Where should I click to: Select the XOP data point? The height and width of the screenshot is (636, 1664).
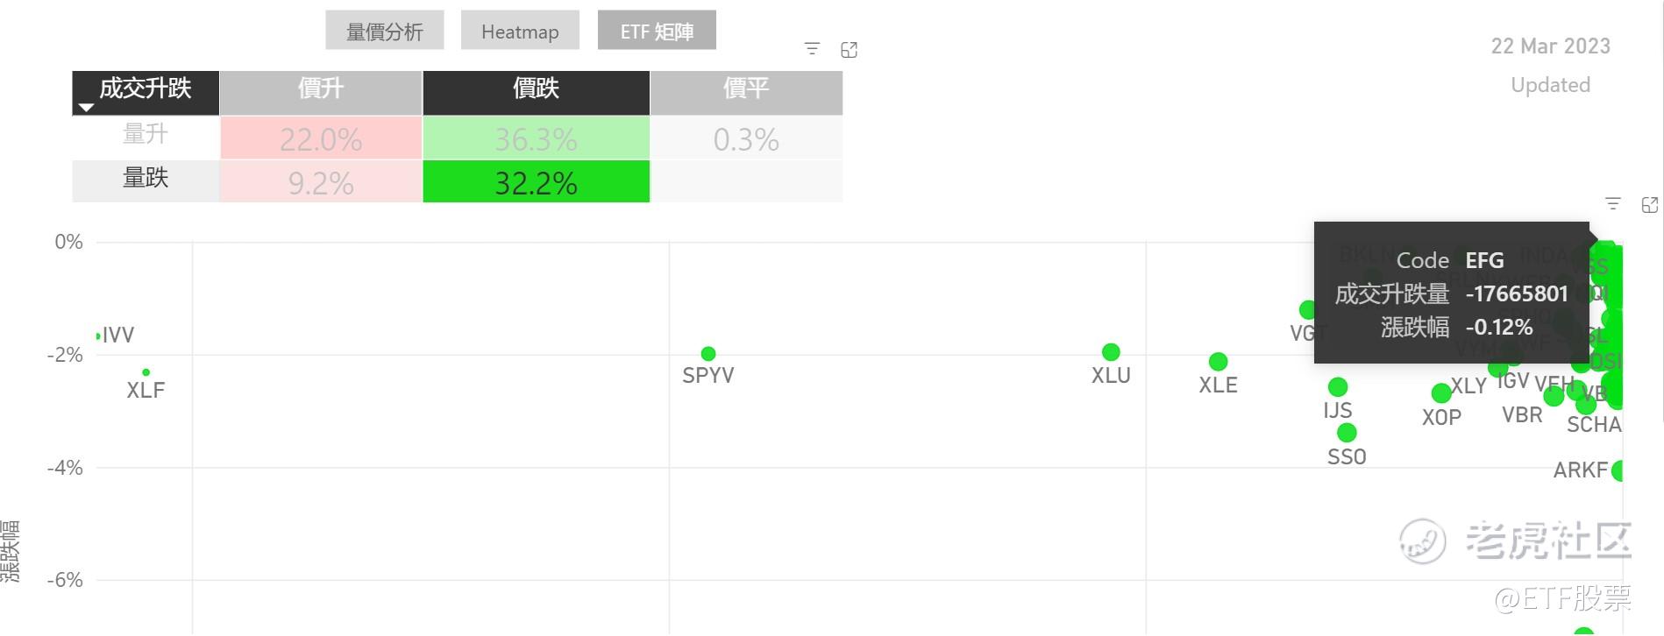pos(1441,393)
